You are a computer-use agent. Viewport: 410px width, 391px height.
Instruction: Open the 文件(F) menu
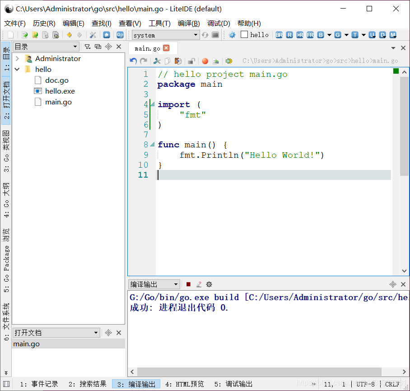[x=14, y=24]
